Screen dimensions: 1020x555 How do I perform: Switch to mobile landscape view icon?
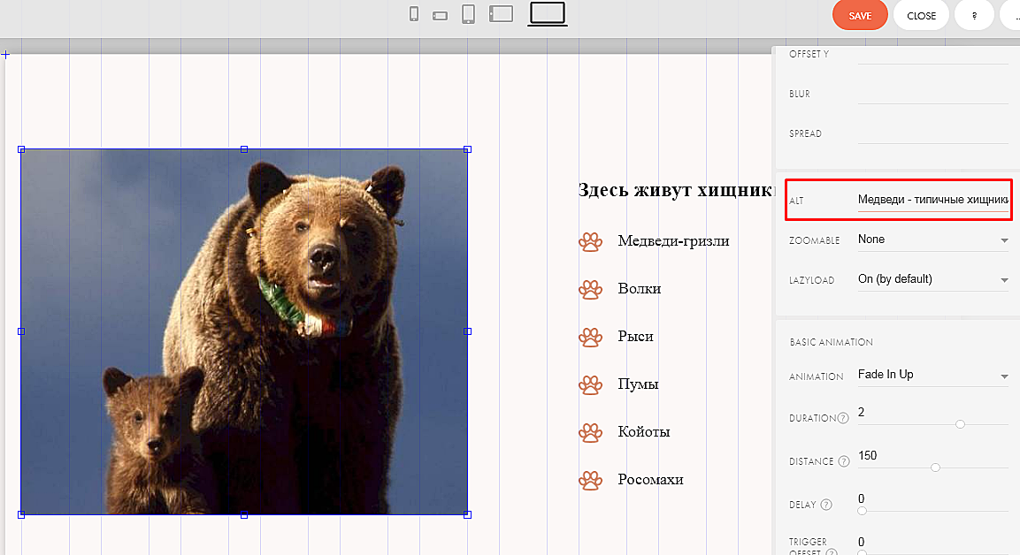(x=440, y=15)
